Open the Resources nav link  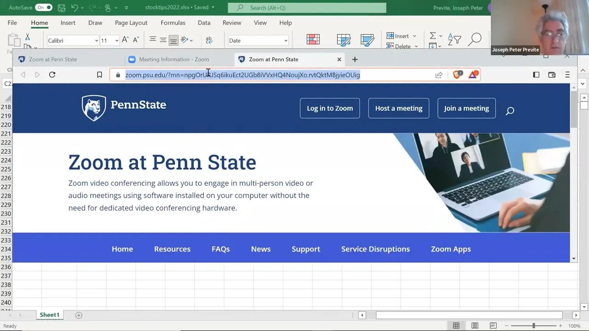pyautogui.click(x=172, y=249)
